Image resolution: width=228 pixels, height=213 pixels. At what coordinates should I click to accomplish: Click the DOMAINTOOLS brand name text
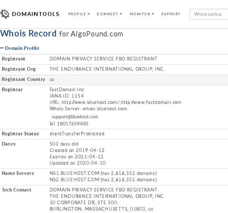(36, 14)
